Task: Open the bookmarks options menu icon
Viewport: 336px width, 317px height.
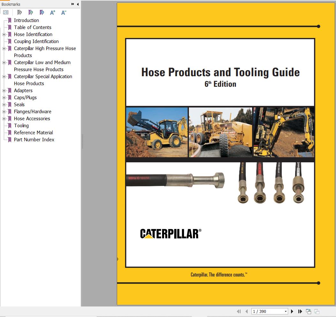Action: tap(6, 12)
